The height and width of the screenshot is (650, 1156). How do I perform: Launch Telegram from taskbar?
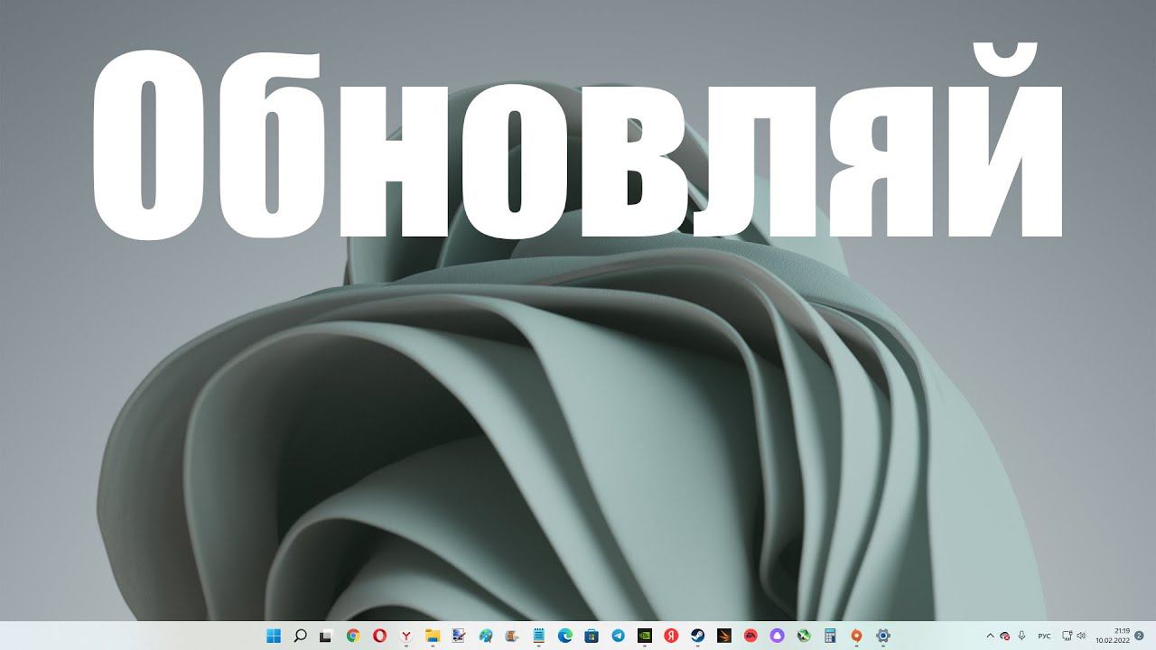point(618,636)
